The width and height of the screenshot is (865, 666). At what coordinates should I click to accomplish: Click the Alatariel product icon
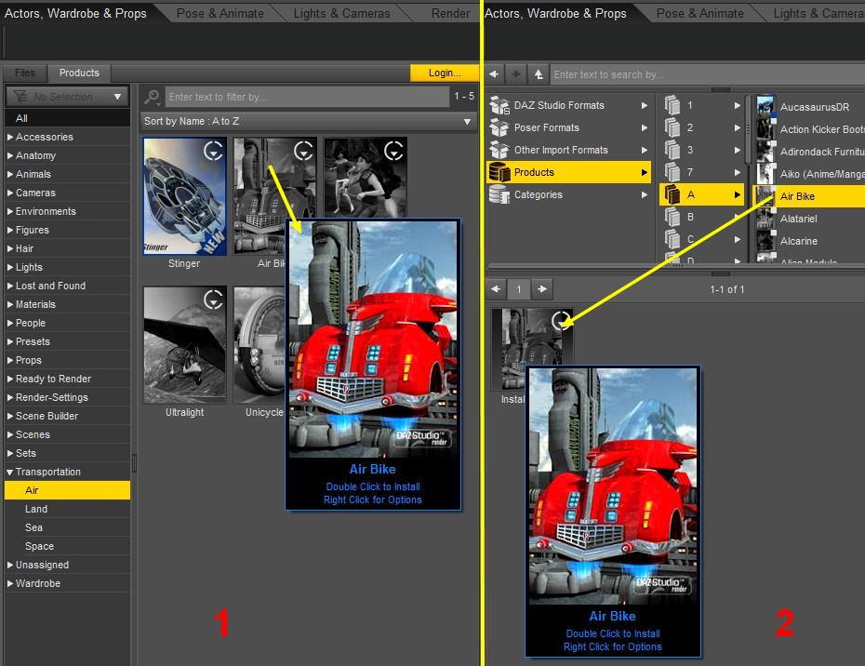pyautogui.click(x=765, y=219)
